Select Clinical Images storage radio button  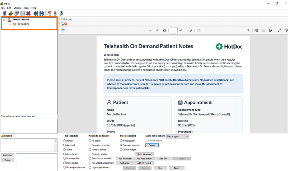coord(121,150)
